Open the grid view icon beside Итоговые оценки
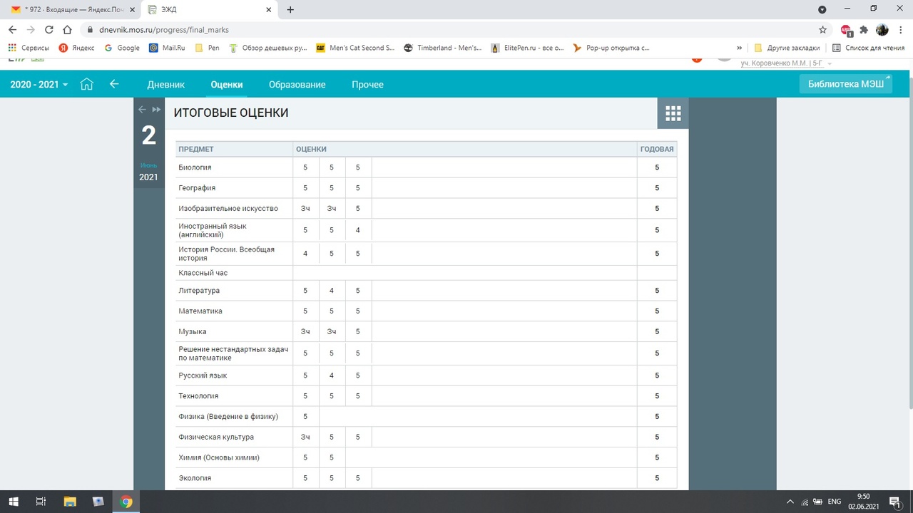This screenshot has height=513, width=913. [673, 113]
